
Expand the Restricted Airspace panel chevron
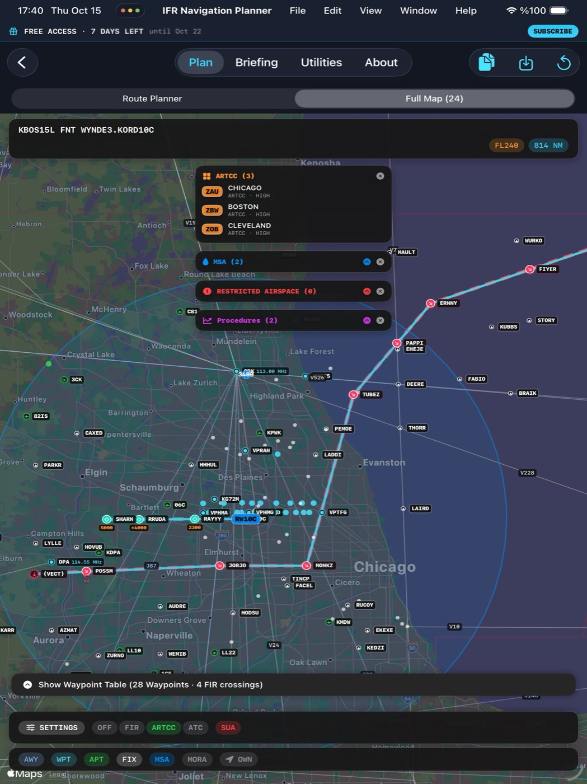coord(367,291)
